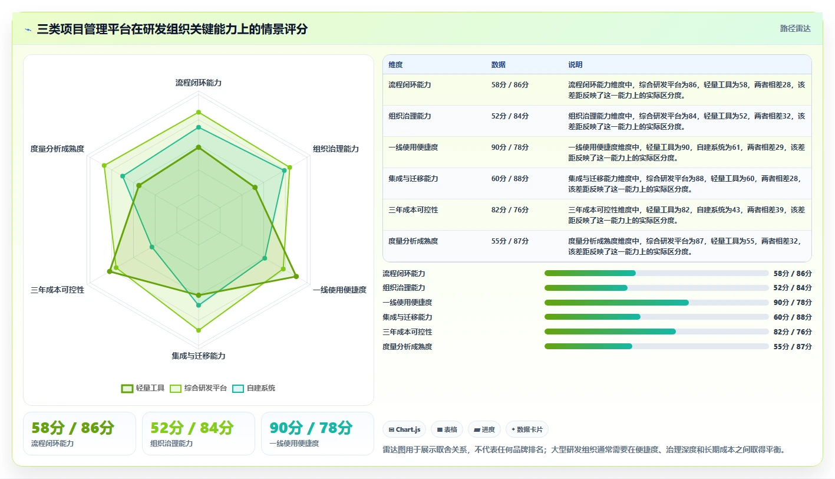Viewport: 835px width, 479px height.
Task: Click radar axis label 度量分析成熟度
Action: [57, 149]
